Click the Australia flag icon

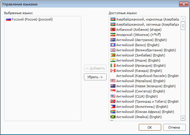pyautogui.click(x=113, y=40)
